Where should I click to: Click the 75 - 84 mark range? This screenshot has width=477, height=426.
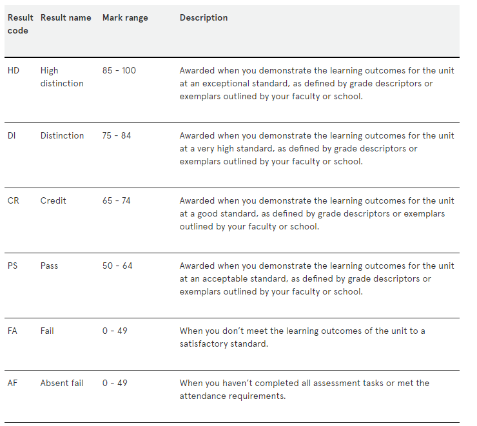coord(117,135)
